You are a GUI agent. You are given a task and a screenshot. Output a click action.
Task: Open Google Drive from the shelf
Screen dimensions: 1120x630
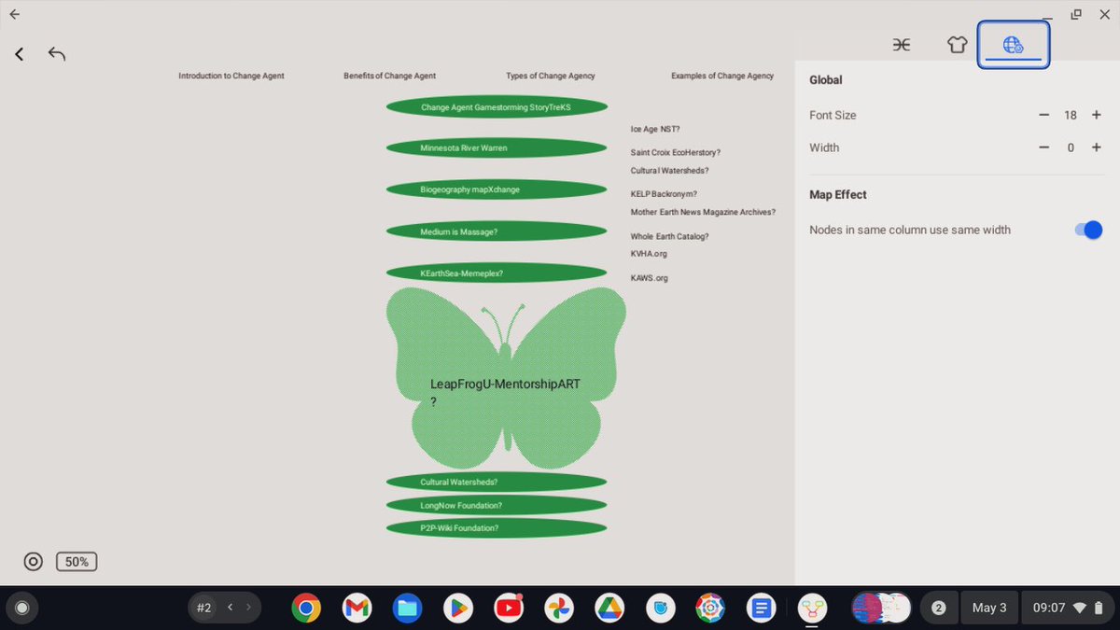tap(609, 607)
